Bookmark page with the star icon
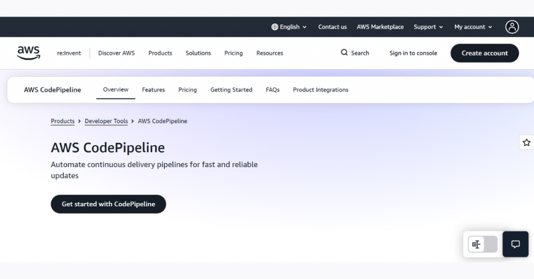534x279 pixels. point(527,143)
